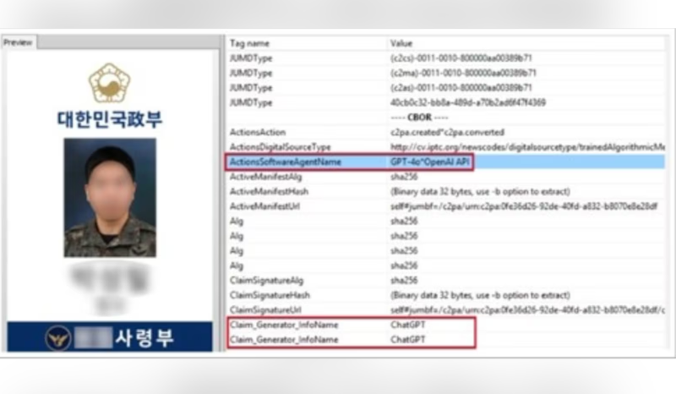Select the ActionsDigitalSourceType tag row
This screenshot has height=394, width=676.
tap(277, 147)
